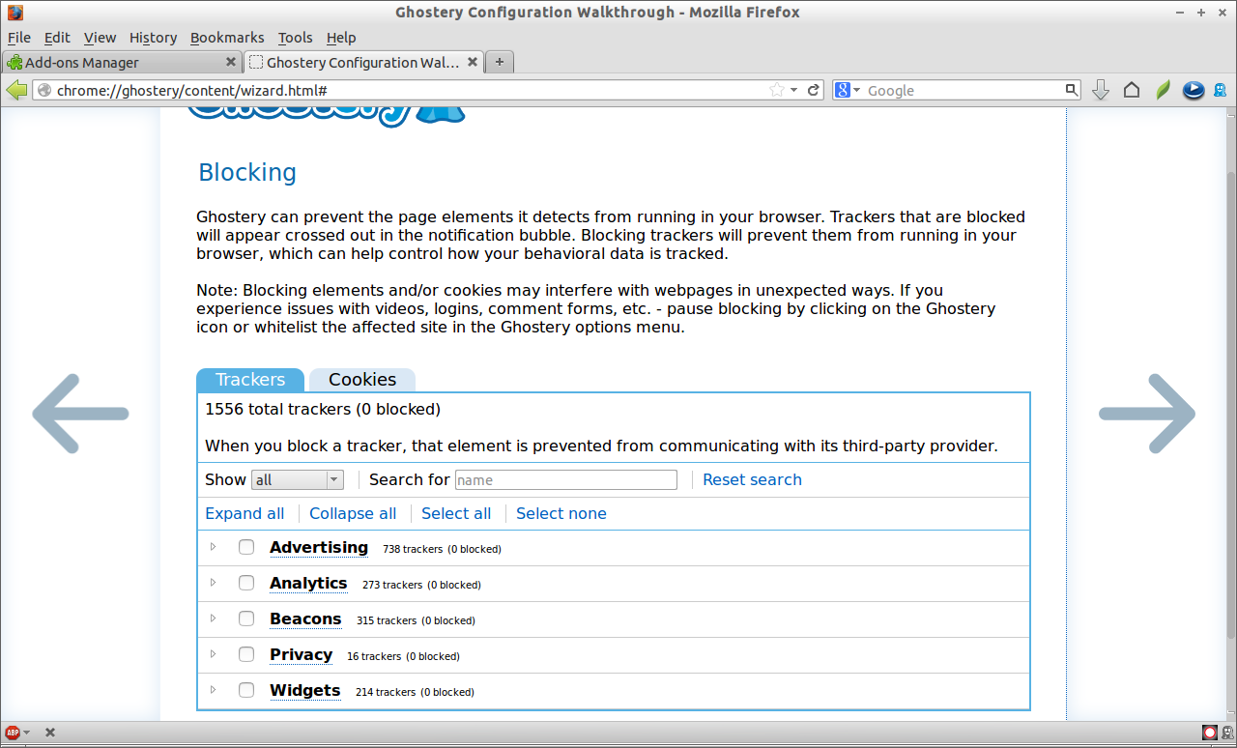
Task: Click the Analytics category name
Action: 308,583
